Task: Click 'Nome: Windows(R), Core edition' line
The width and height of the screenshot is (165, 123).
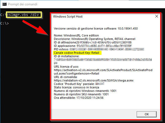Action: 76,35
